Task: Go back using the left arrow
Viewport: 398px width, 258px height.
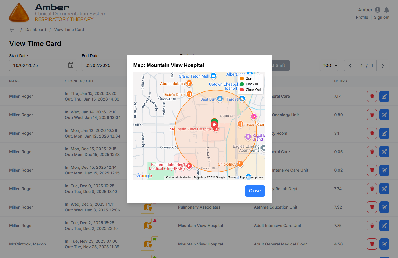Action: (12, 30)
